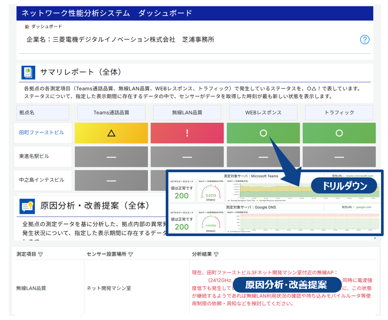388x320 pixels.
Task: Click the トラフィック column header
Action: 339,113
